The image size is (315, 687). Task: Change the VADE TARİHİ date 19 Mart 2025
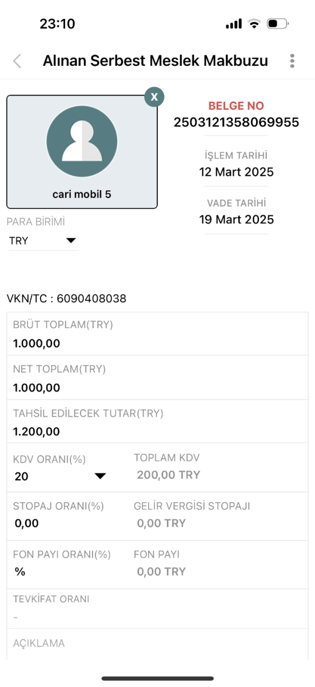[236, 219]
